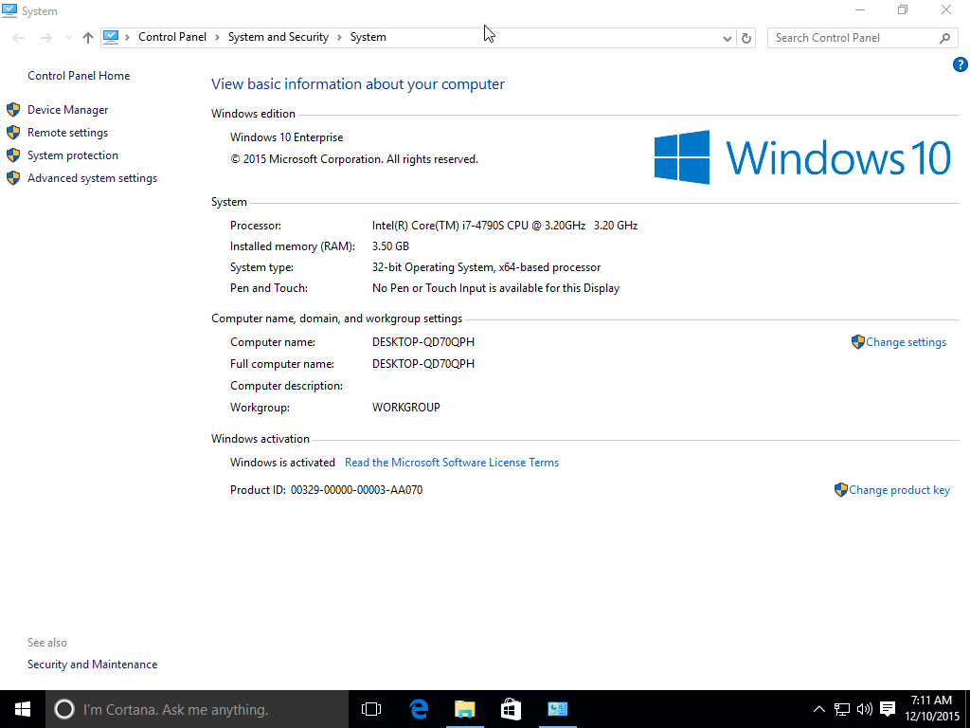Image resolution: width=970 pixels, height=728 pixels.
Task: Click the Product ID number
Action: (356, 490)
